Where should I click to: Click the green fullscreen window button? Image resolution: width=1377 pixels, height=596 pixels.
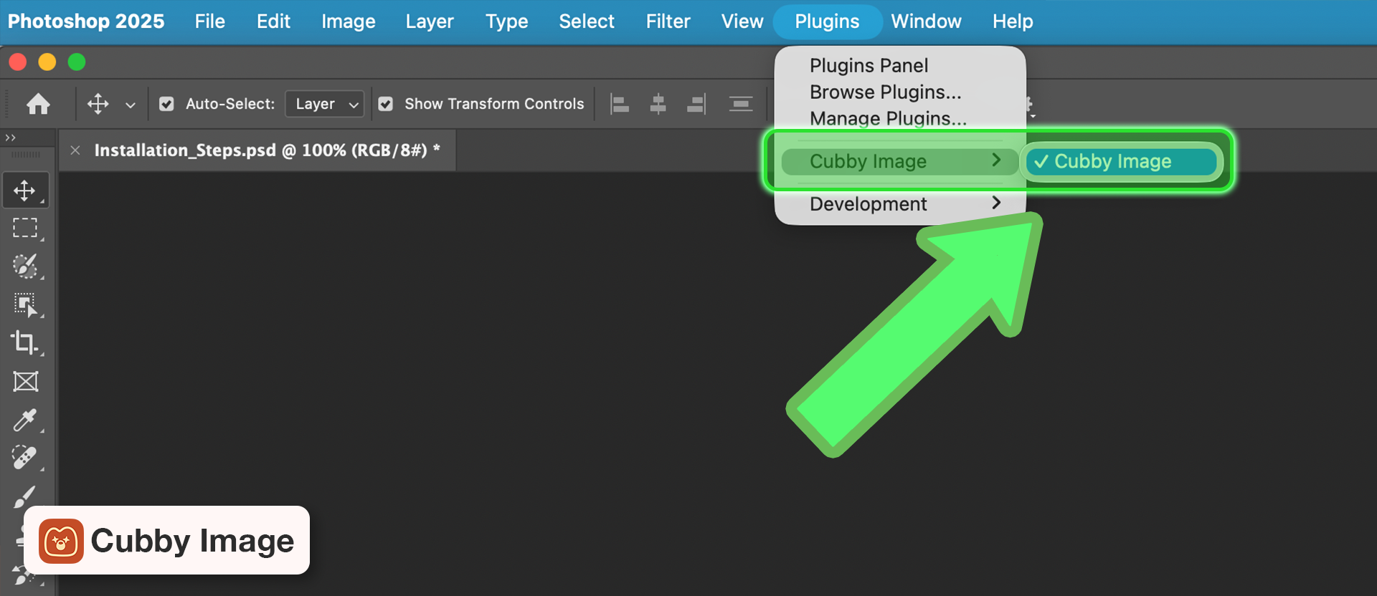(x=77, y=62)
